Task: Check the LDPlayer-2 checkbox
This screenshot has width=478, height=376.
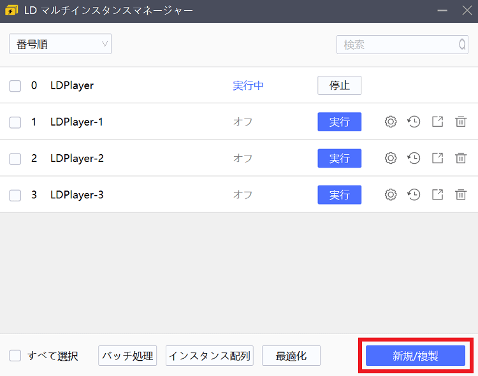Action: [x=15, y=159]
